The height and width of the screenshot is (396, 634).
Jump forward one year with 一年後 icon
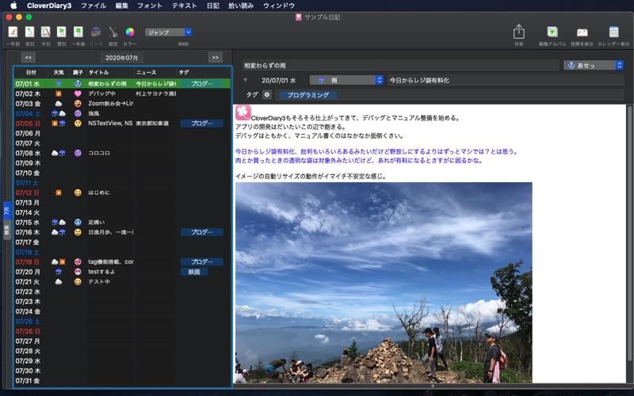[78, 32]
